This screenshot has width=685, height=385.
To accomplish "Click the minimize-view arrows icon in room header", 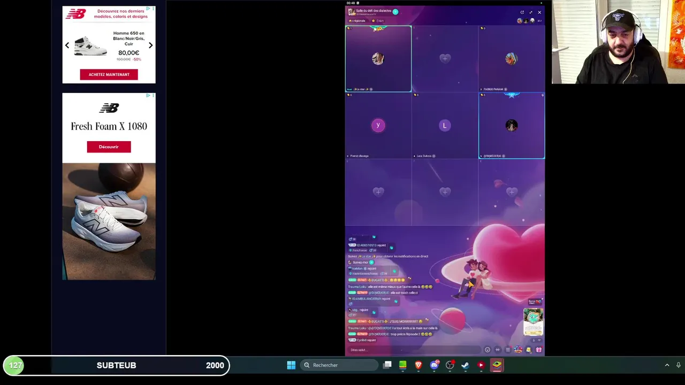I will click(531, 12).
